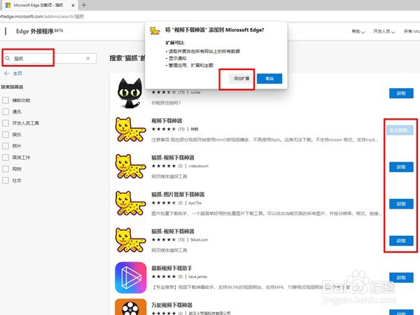The width and height of the screenshot is (420, 315).
Task: Click the orange film-reel icon of 万能视频下载神器
Action: (131, 307)
